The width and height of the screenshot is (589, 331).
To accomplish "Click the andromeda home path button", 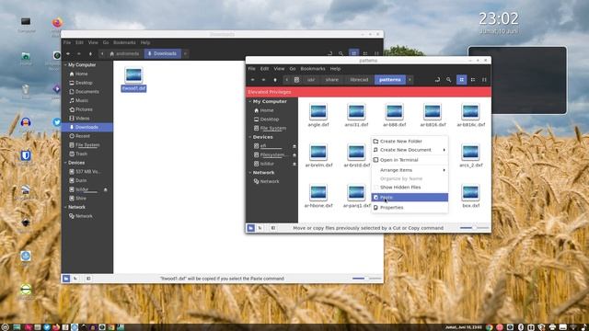I will 124,53.
